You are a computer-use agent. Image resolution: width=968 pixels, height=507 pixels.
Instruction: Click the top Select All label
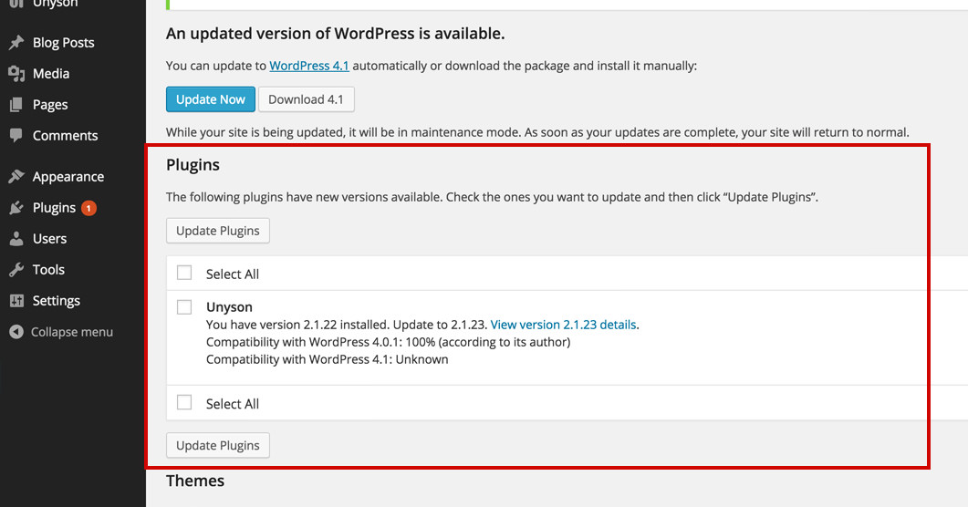[x=233, y=274]
